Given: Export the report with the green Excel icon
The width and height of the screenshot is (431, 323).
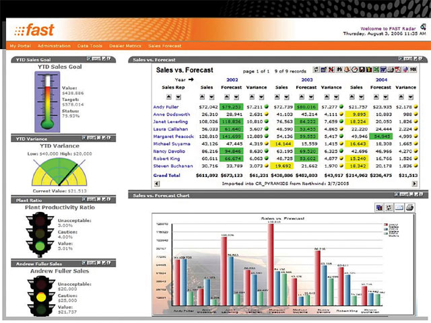Looking at the screenshot, I should point(376,69).
